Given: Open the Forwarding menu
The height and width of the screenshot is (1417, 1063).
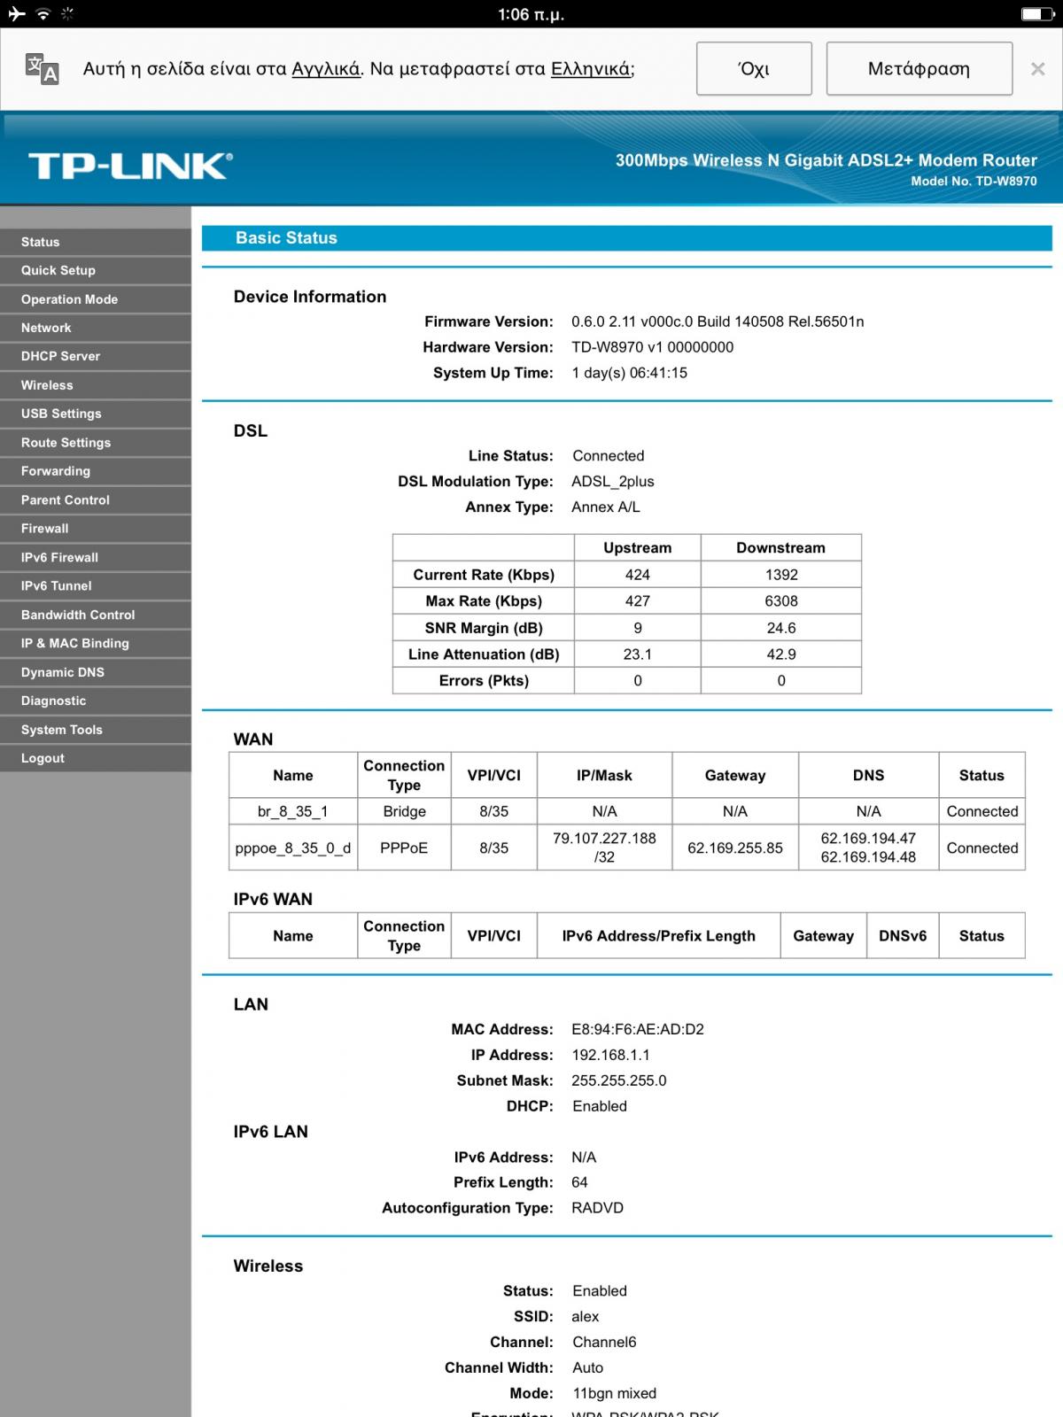Looking at the screenshot, I should (x=96, y=471).
